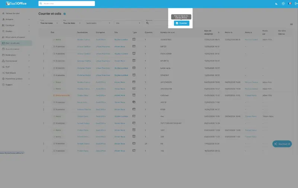Click the Numéro de suivi column header
Screen dimensions: 298x188
click(167, 32)
